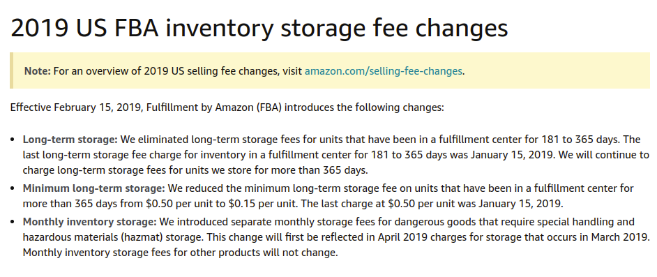Click the "For an overview of 2019 US" text
This screenshot has height=277, width=657.
[111, 71]
